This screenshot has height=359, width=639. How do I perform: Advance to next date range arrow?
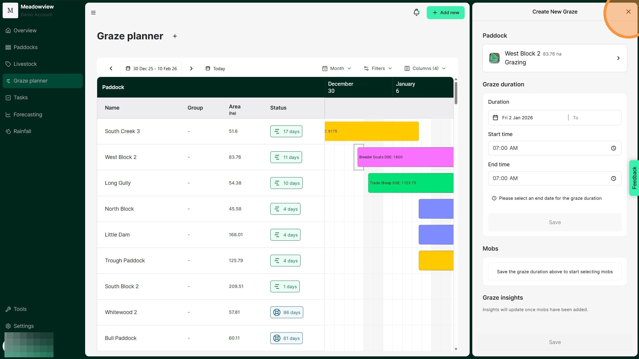coord(191,68)
